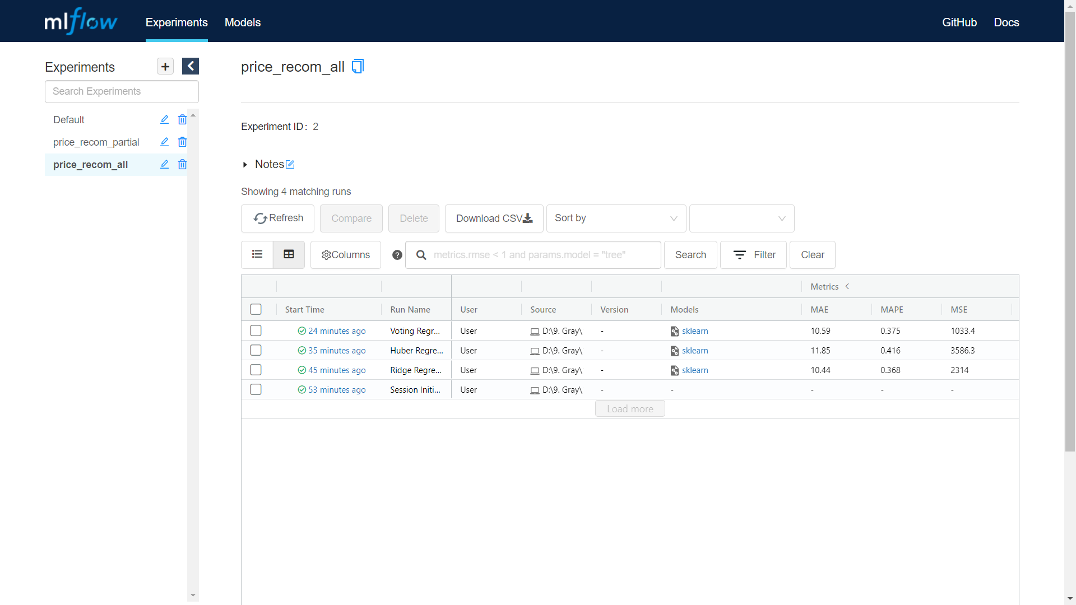Image resolution: width=1076 pixels, height=605 pixels.
Task: Collapse the Metrics column group chevron
Action: click(847, 286)
